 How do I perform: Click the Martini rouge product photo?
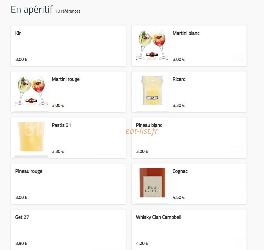coord(31,91)
